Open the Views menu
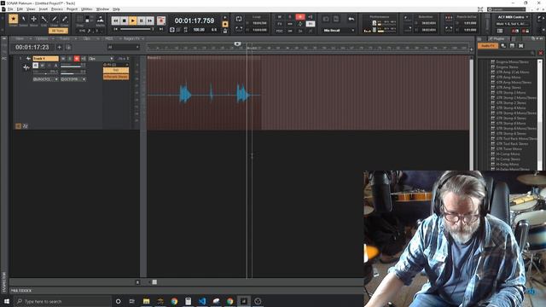The image size is (546, 307). (x=31, y=9)
